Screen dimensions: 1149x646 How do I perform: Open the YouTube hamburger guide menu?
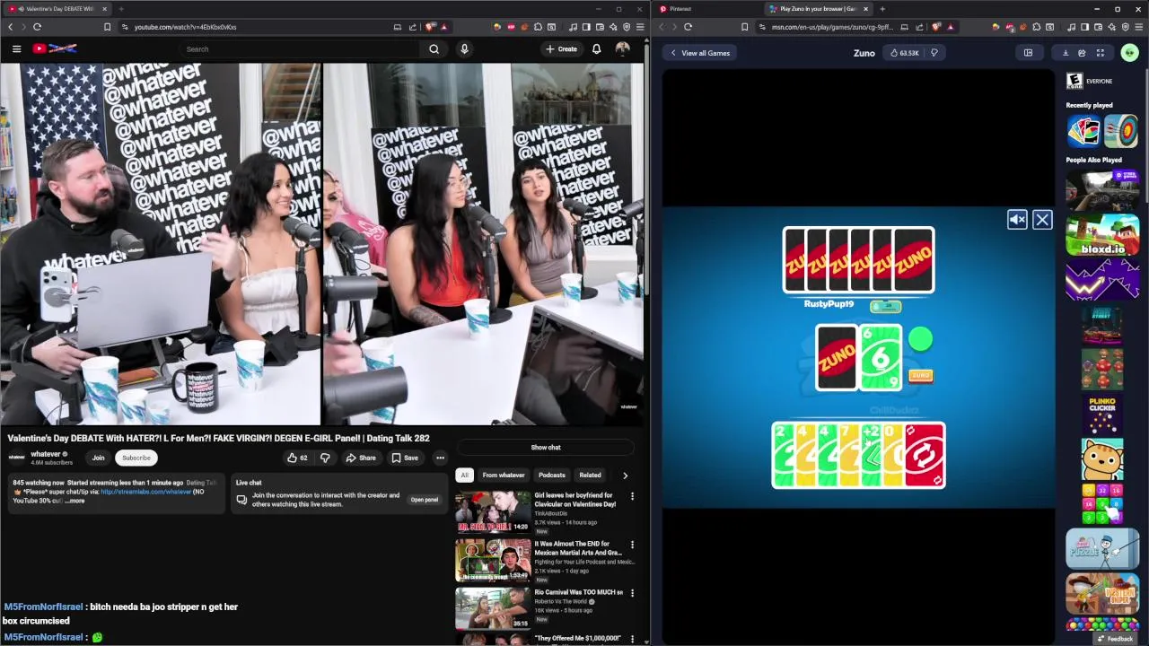coord(16,48)
